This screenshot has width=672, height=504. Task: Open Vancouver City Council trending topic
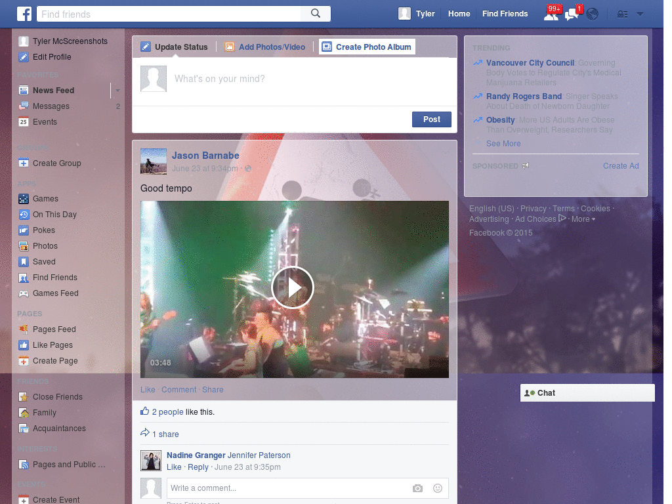(x=530, y=63)
